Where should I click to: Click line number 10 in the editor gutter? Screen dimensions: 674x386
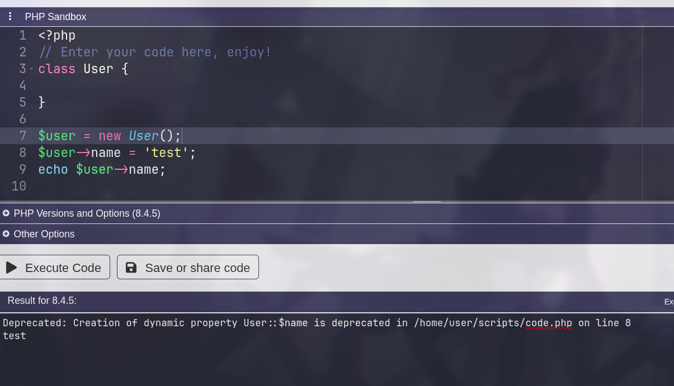[19, 186]
